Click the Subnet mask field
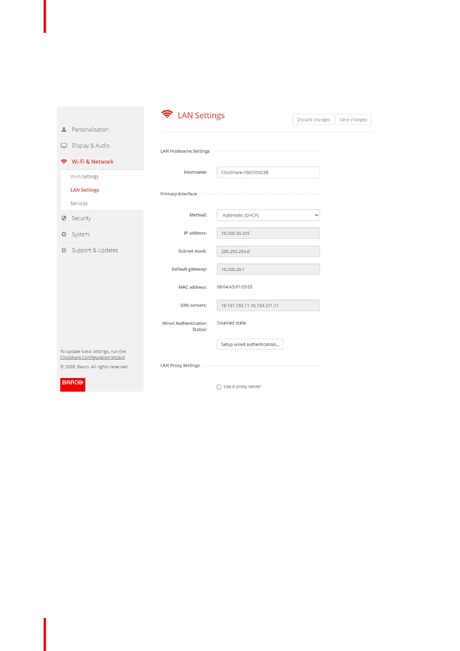460x651 pixels. click(268, 251)
